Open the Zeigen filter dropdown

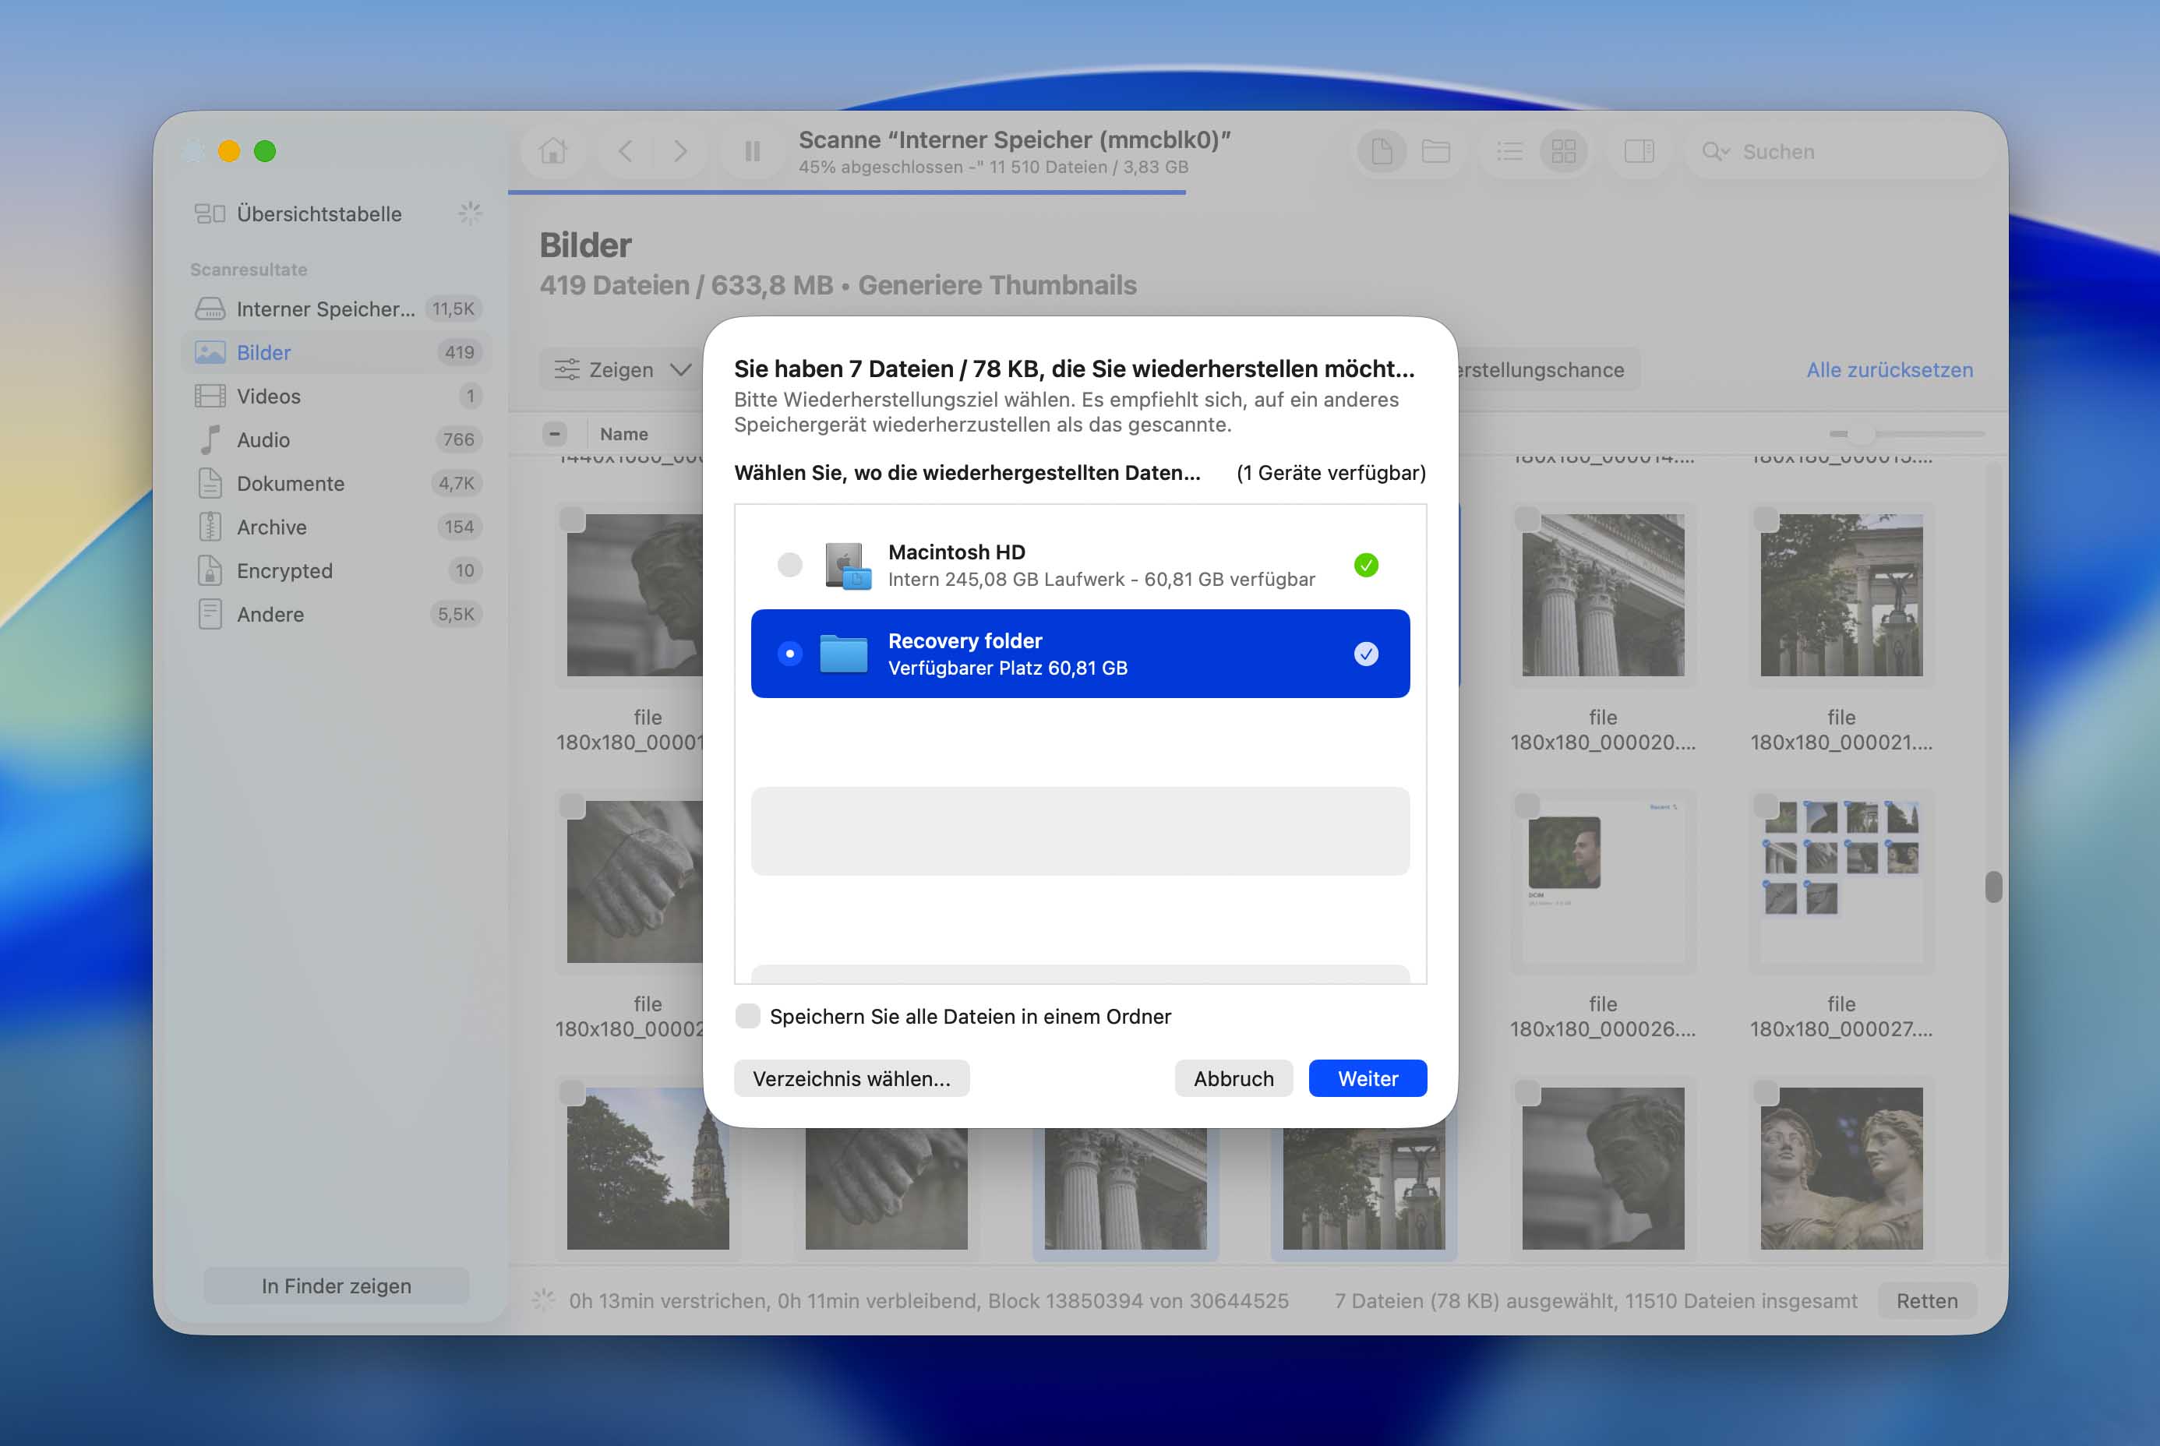tap(623, 370)
